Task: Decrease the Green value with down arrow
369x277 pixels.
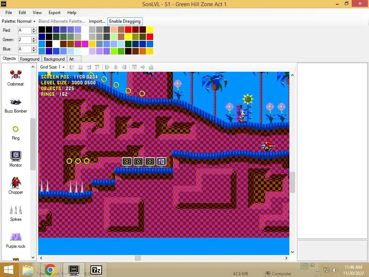Action: (34, 41)
